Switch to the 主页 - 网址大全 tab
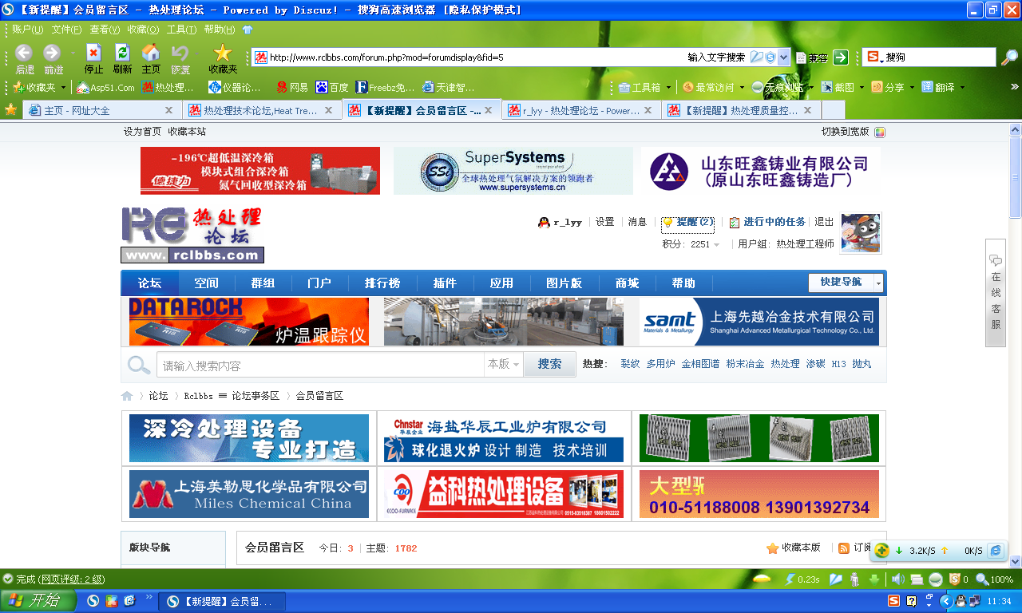This screenshot has height=613, width=1022. tap(101, 110)
